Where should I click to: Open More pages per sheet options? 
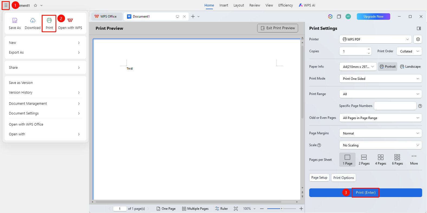click(414, 160)
